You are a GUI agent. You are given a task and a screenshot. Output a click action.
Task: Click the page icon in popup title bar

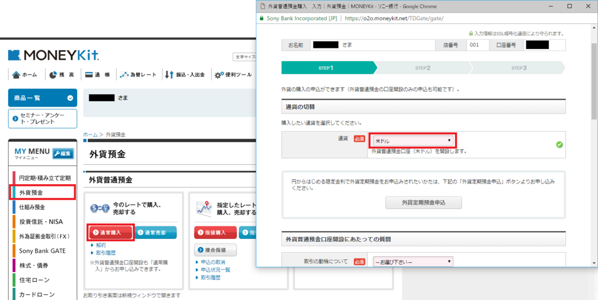tap(262, 6)
